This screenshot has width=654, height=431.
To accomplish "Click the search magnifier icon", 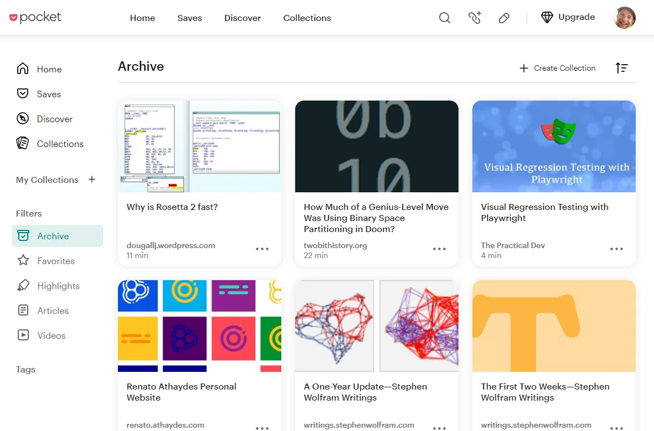I will 445,18.
